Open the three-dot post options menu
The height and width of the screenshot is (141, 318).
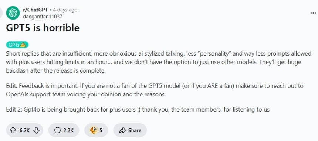click(313, 13)
